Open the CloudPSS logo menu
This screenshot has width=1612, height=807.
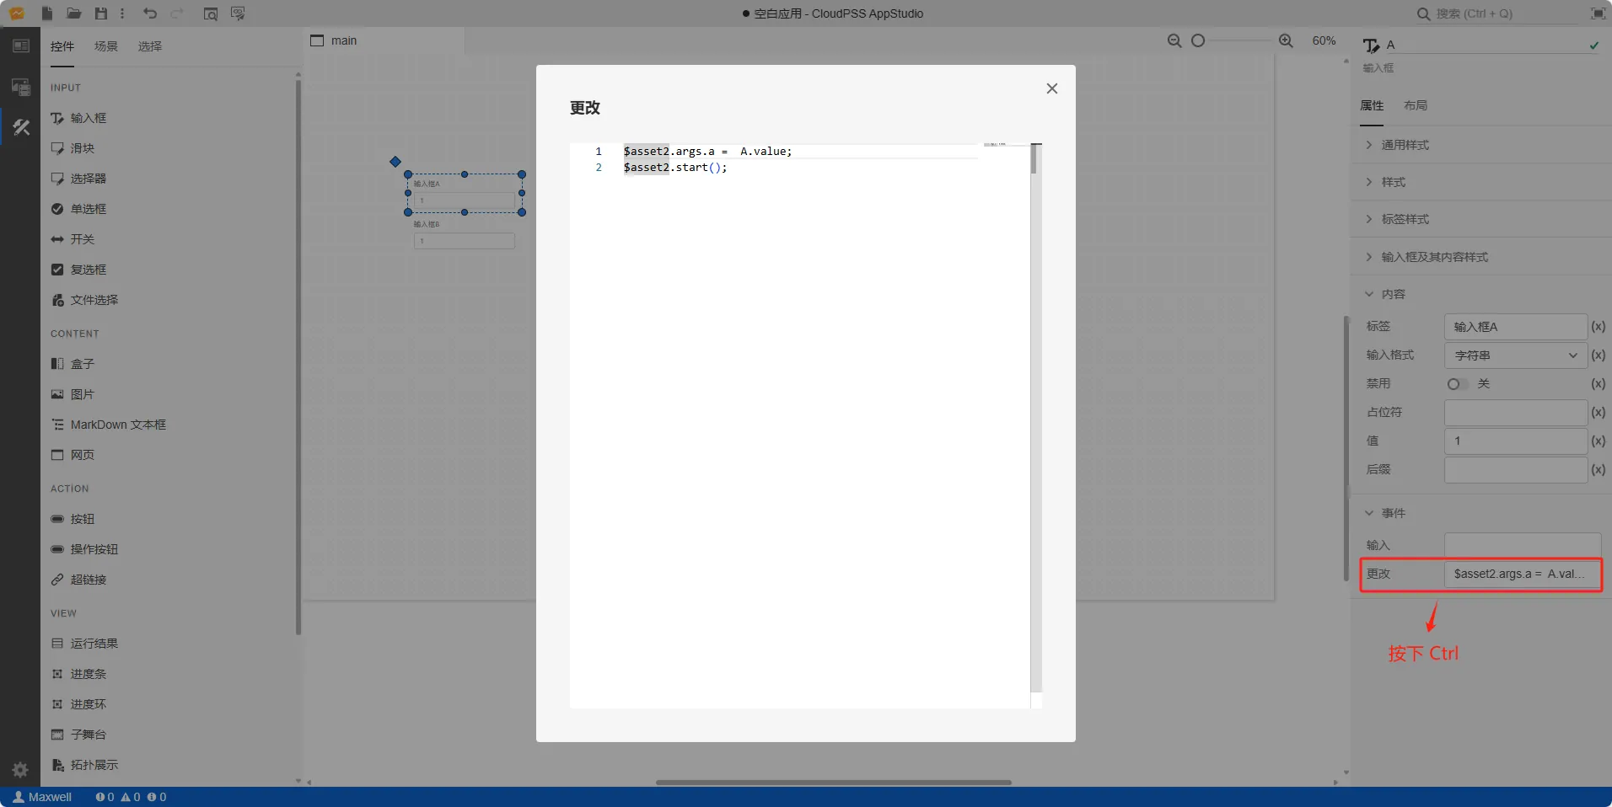click(17, 13)
